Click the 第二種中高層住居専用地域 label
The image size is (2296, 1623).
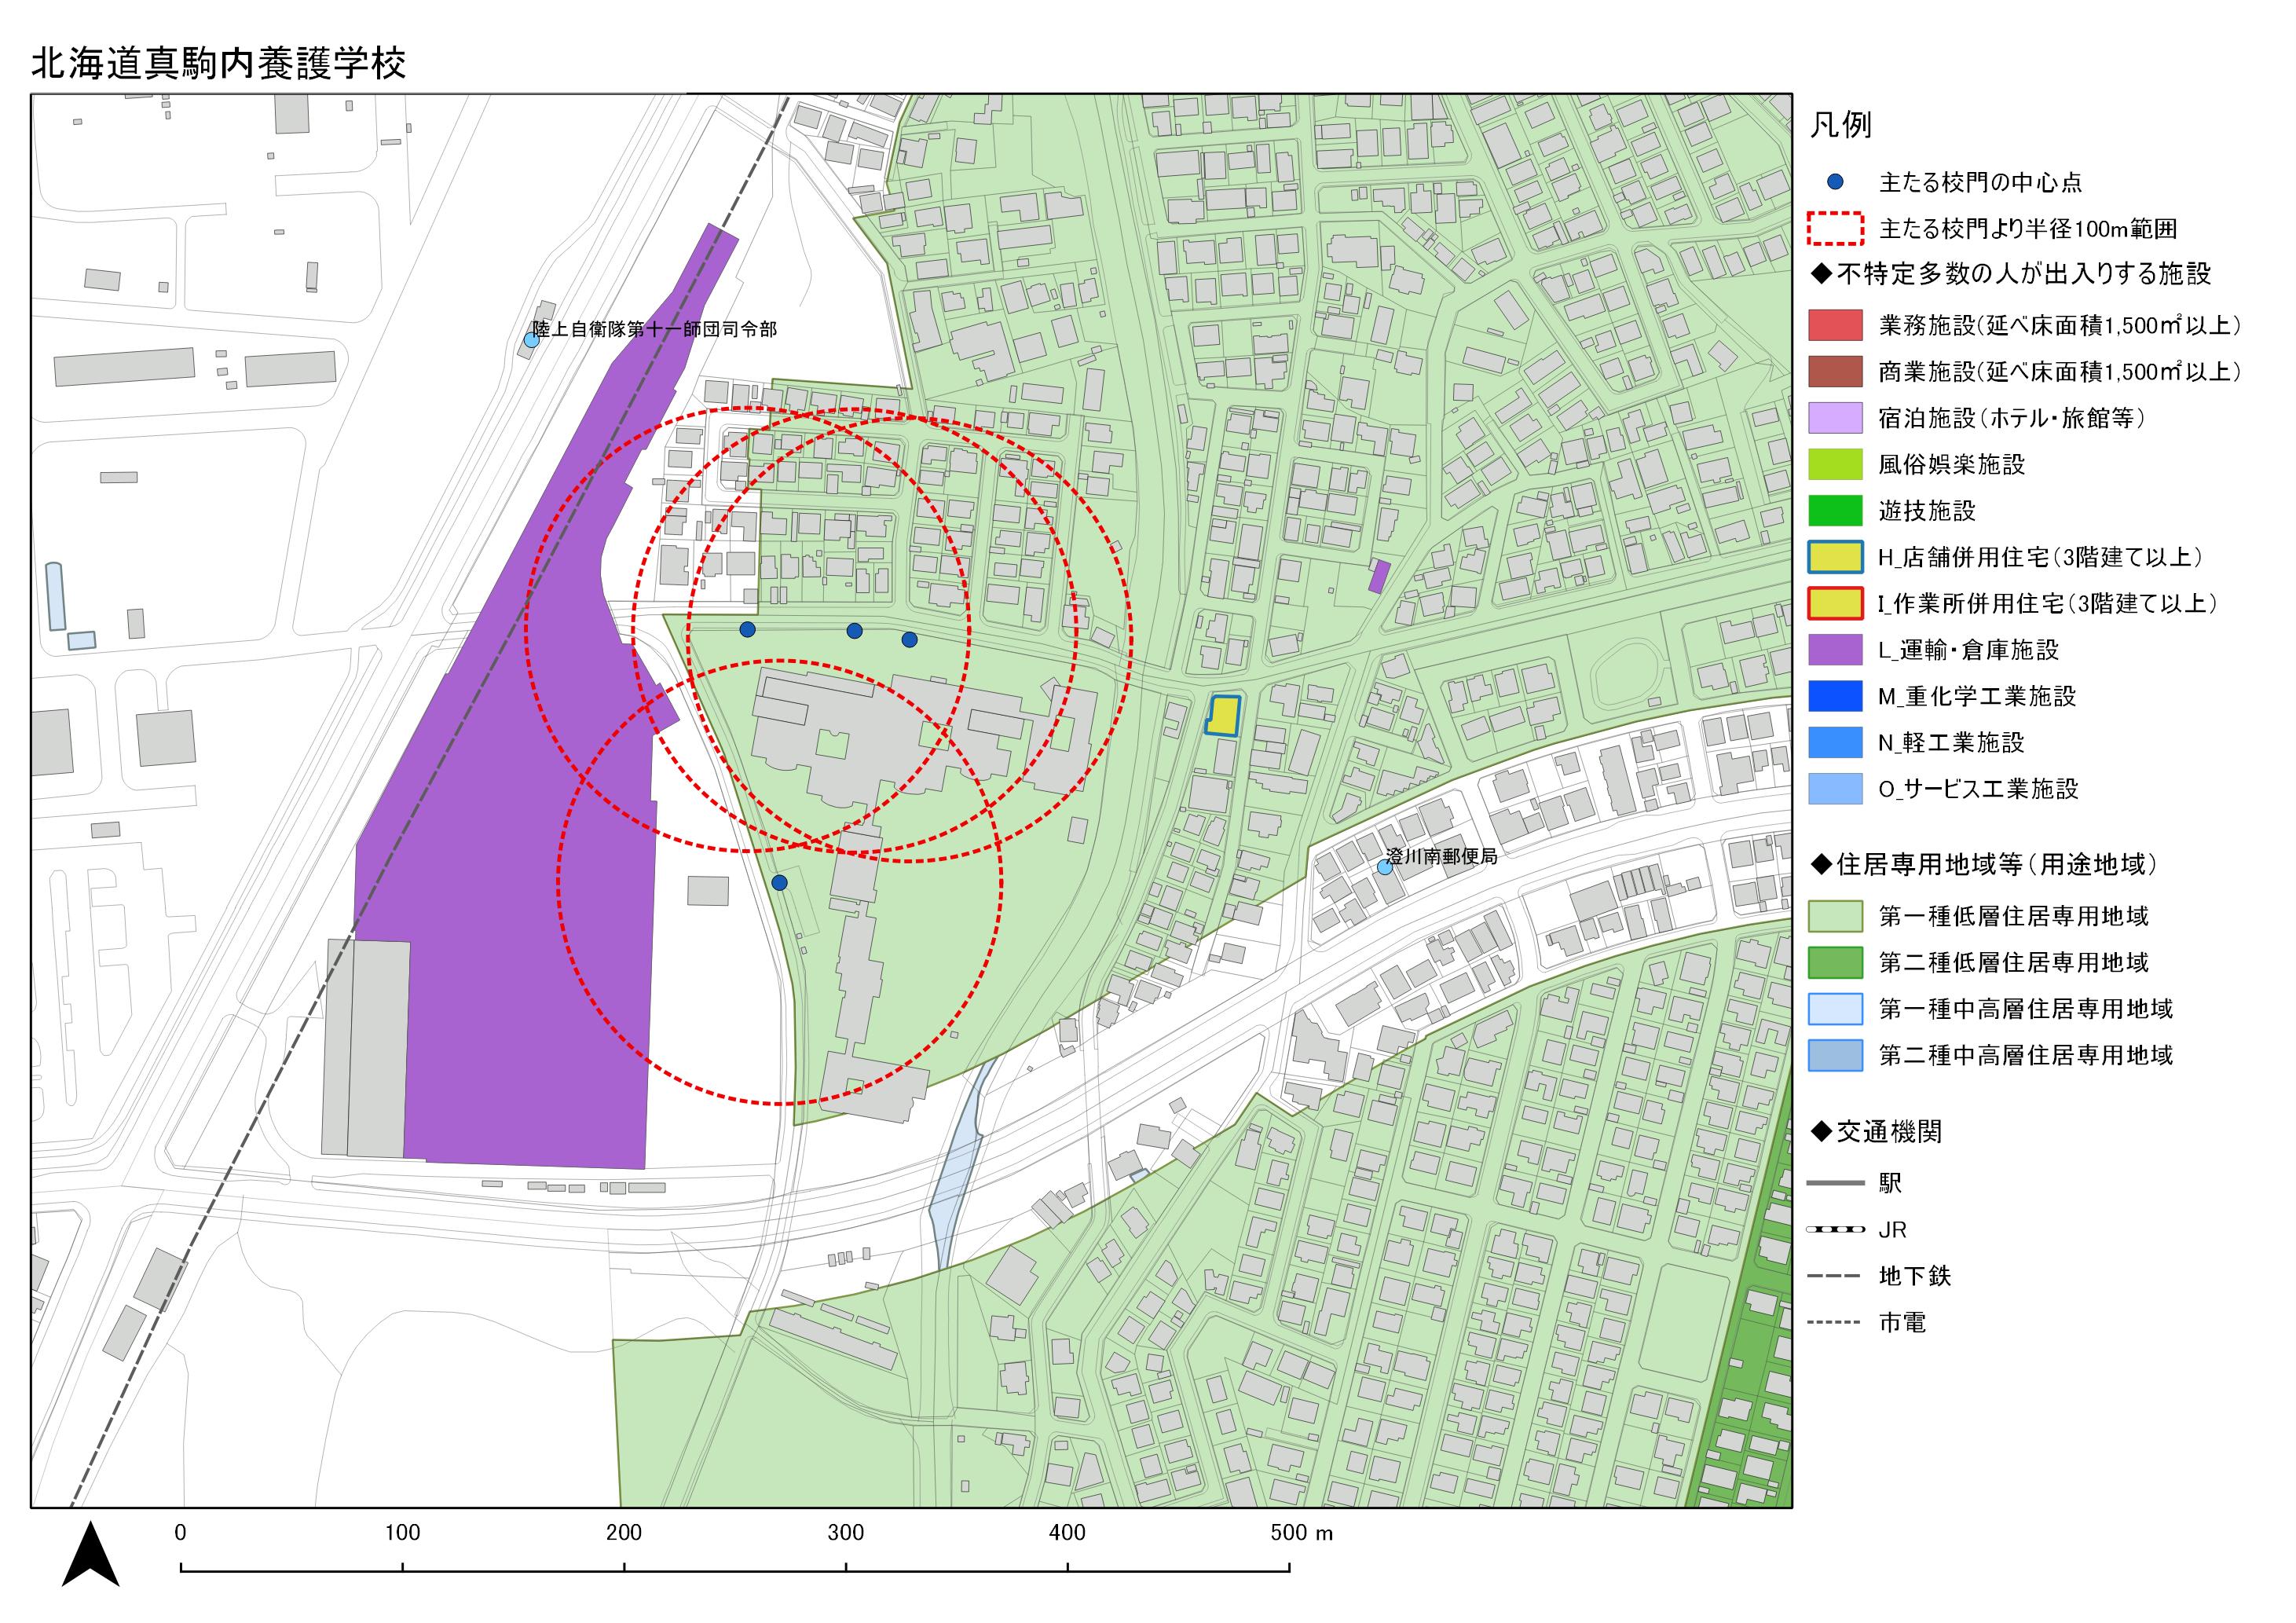click(x=2026, y=1056)
